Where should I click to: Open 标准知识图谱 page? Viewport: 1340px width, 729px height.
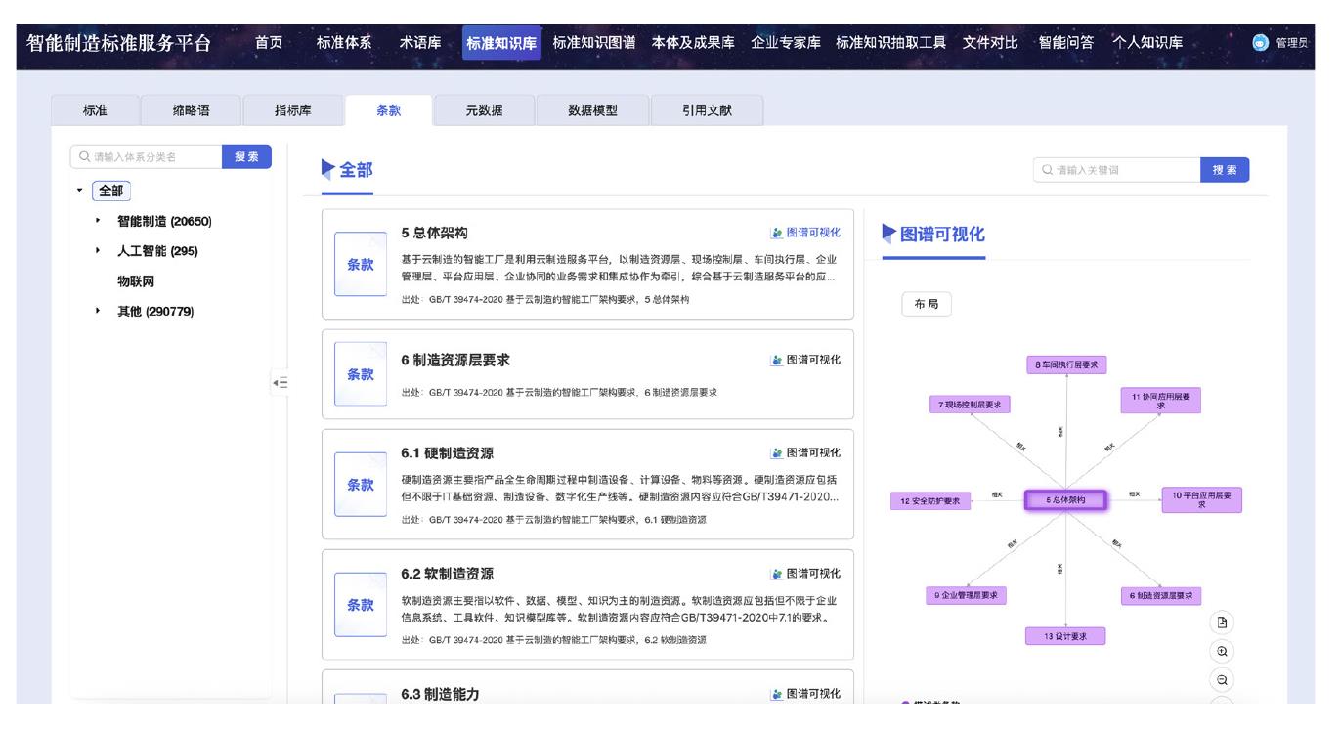[x=594, y=43]
